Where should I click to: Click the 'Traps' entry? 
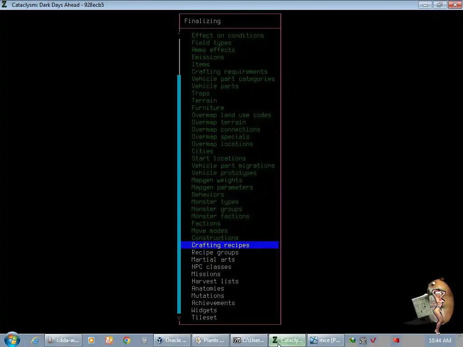pyautogui.click(x=200, y=93)
